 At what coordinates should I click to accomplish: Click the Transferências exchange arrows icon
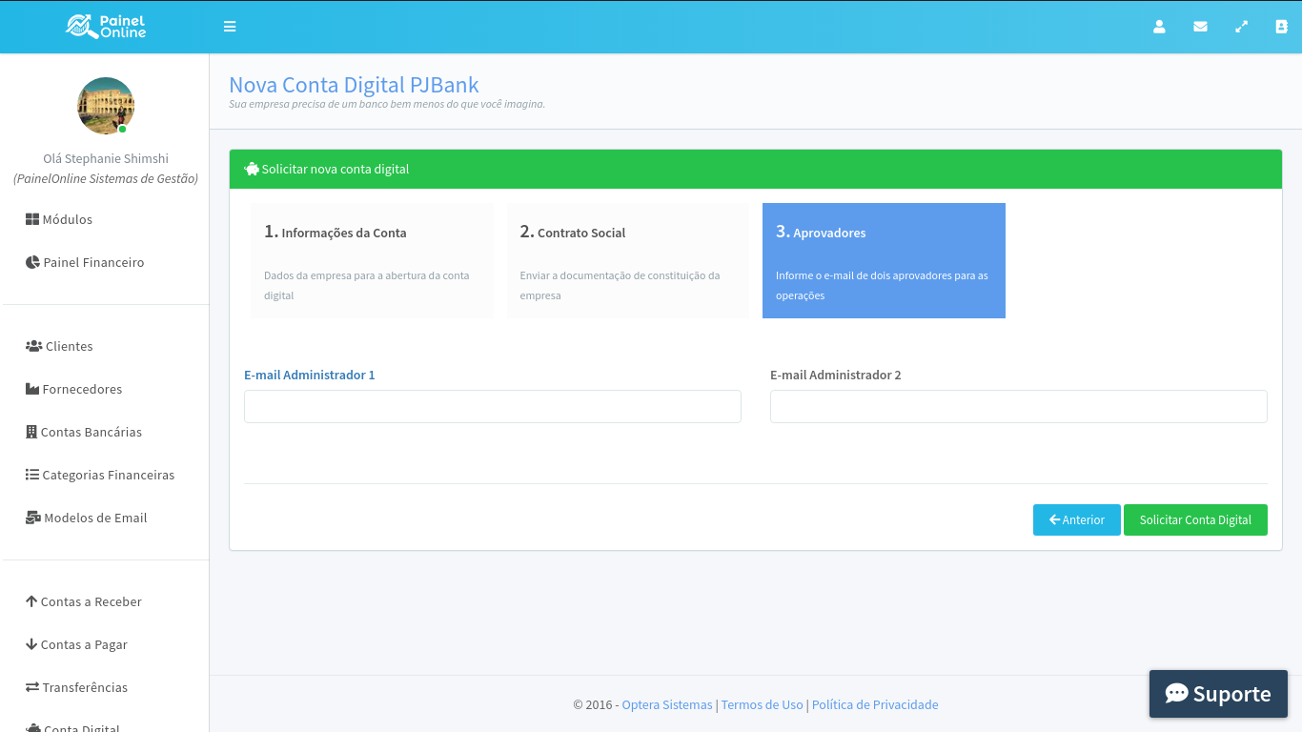pos(32,687)
